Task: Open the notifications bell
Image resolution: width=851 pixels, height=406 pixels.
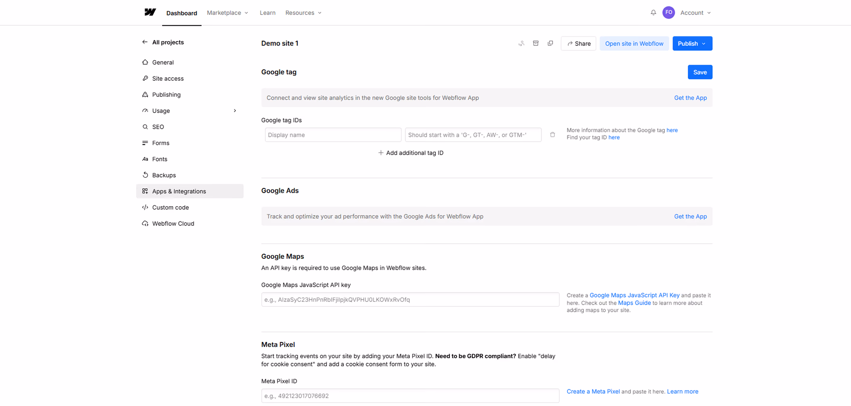Action: pos(653,13)
